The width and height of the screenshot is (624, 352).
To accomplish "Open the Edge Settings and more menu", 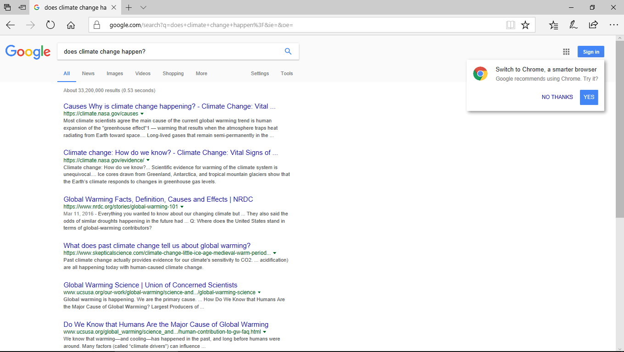I will (x=613, y=25).
